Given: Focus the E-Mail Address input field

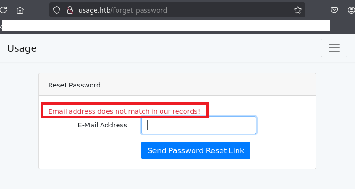Looking at the screenshot, I should click(198, 125).
